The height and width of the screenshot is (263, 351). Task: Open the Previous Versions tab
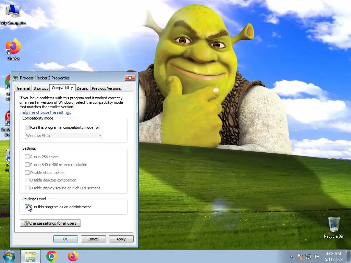[106, 88]
